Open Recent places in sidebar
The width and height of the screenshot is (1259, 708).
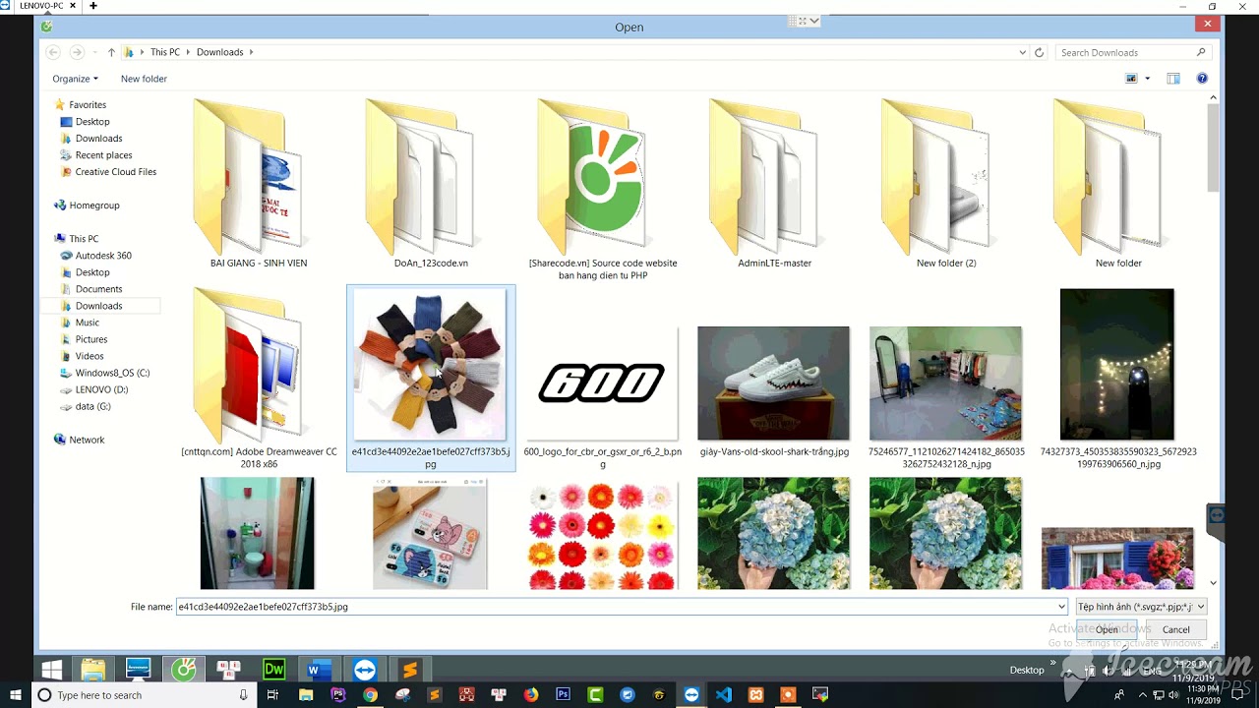(103, 155)
